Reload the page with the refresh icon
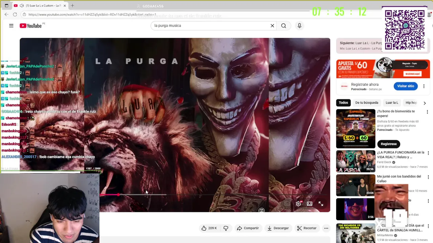Screen dimensions: 433x243 (15, 15)
